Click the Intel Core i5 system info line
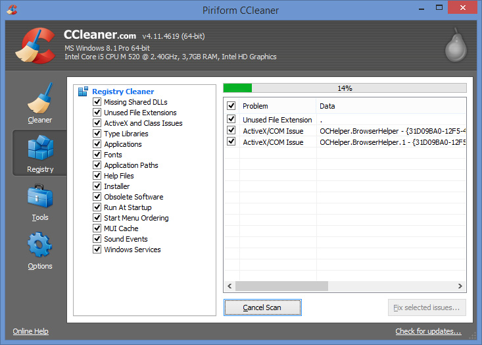 click(170, 57)
